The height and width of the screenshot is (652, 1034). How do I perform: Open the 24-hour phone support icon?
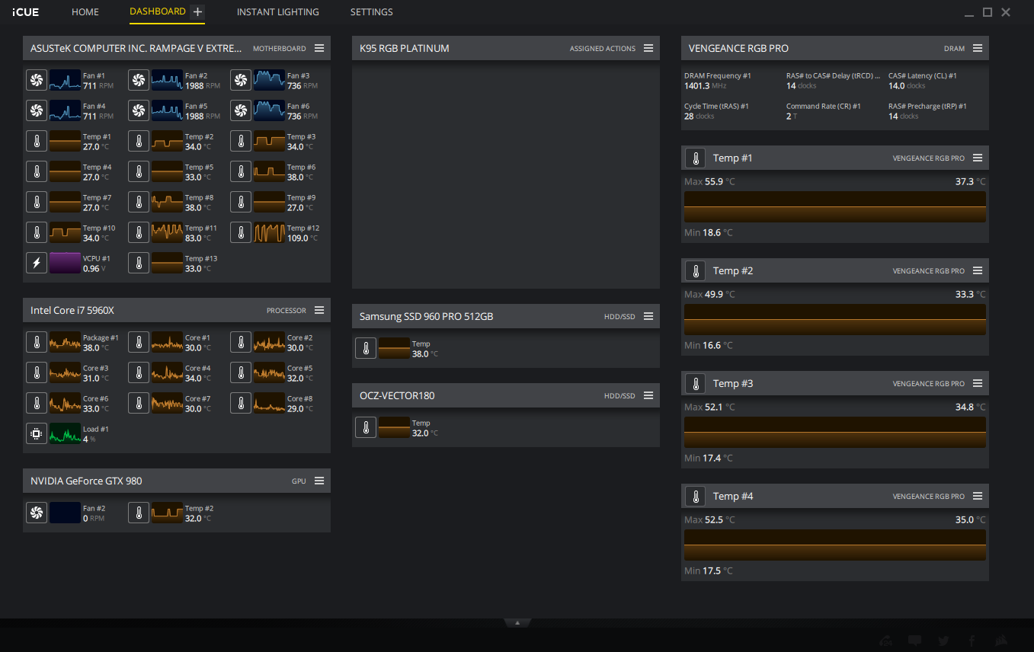coord(886,641)
